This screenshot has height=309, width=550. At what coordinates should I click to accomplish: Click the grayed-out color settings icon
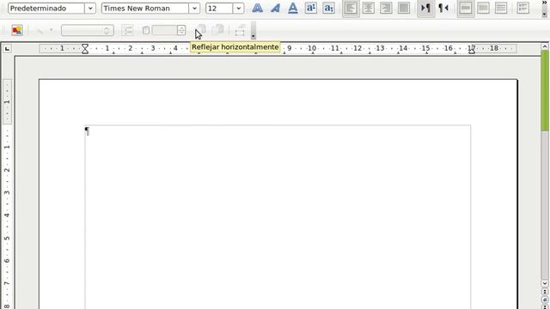tap(127, 31)
